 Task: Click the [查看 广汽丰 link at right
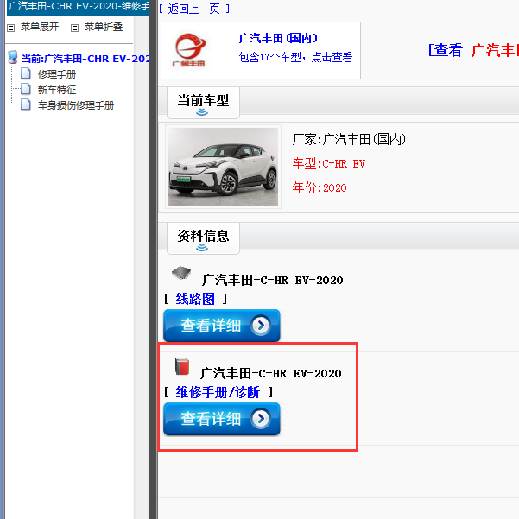[x=473, y=50]
